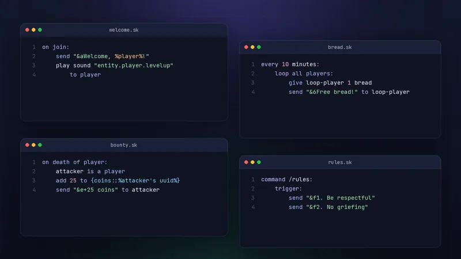Viewport: 461px width, 259px height.
Task: Click line number 4 in bread.sk
Action: pyautogui.click(x=253, y=92)
